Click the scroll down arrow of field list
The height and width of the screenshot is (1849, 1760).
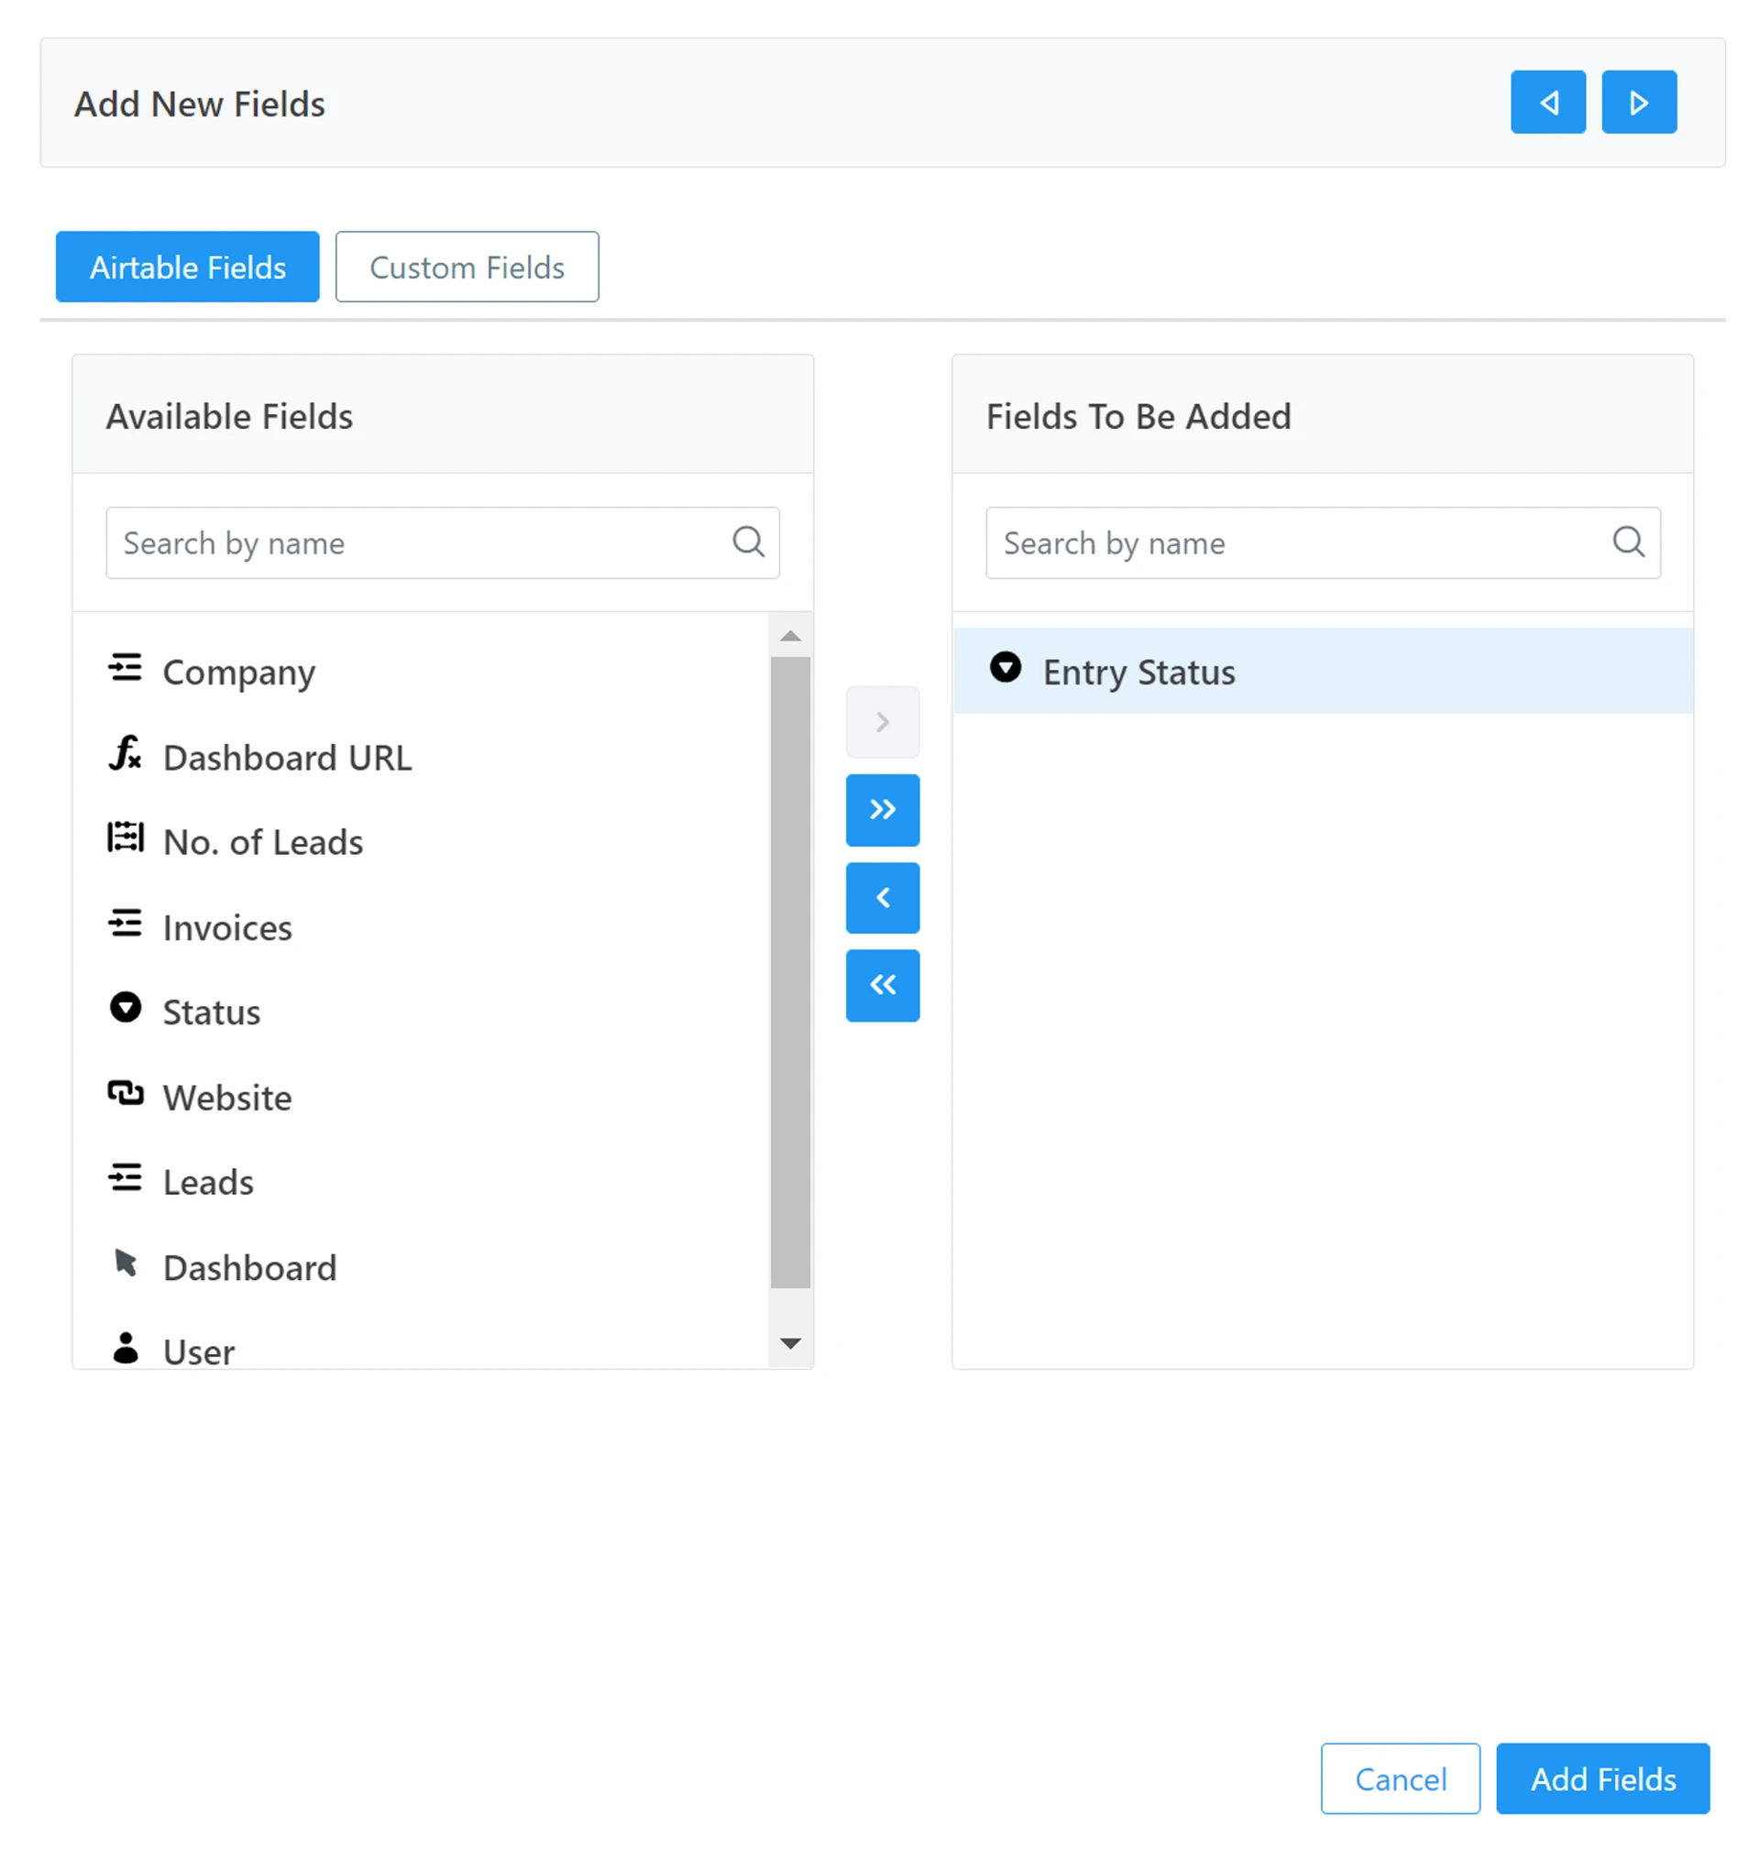click(790, 1343)
